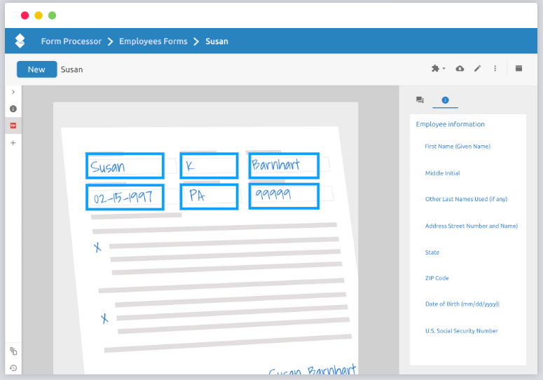The image size is (543, 380).
Task: Open Employees Forms breadcrumb
Action: tap(153, 41)
